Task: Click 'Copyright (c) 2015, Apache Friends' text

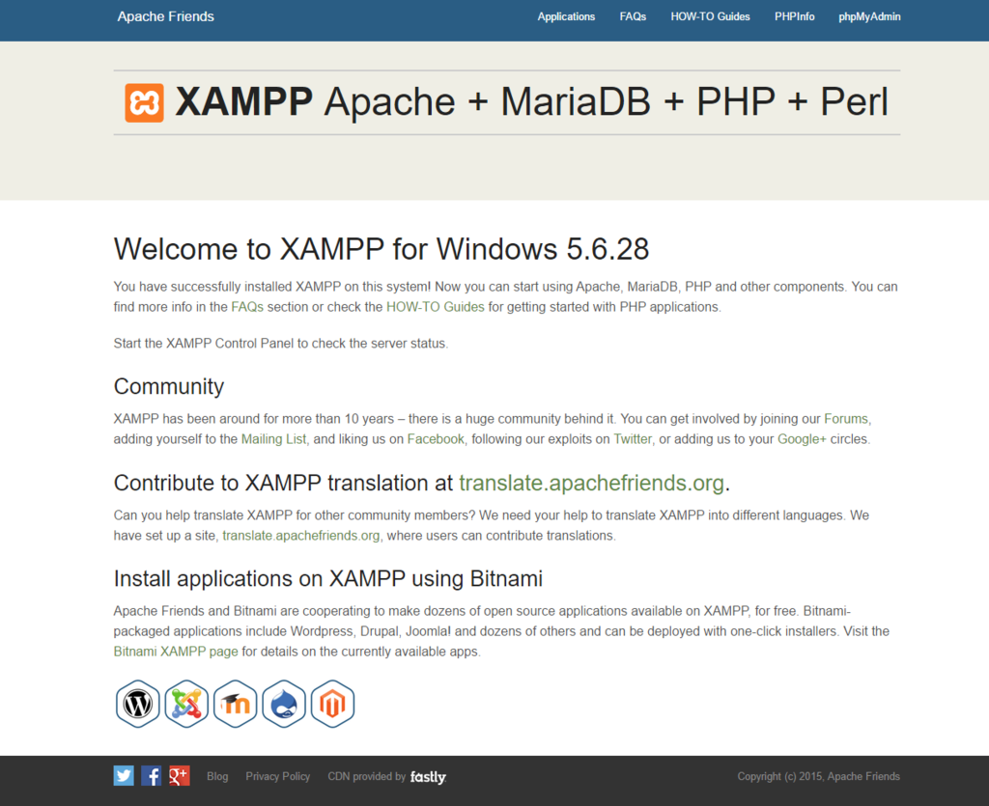Action: [x=819, y=776]
